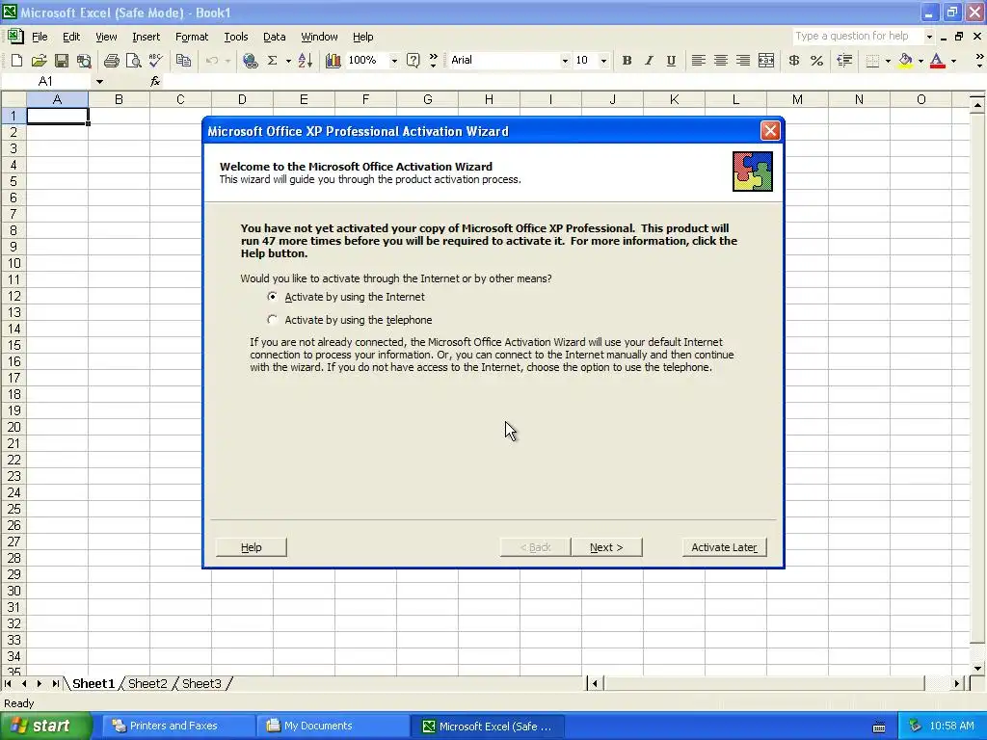
Task: Click the Next button in wizard
Action: pyautogui.click(x=606, y=547)
